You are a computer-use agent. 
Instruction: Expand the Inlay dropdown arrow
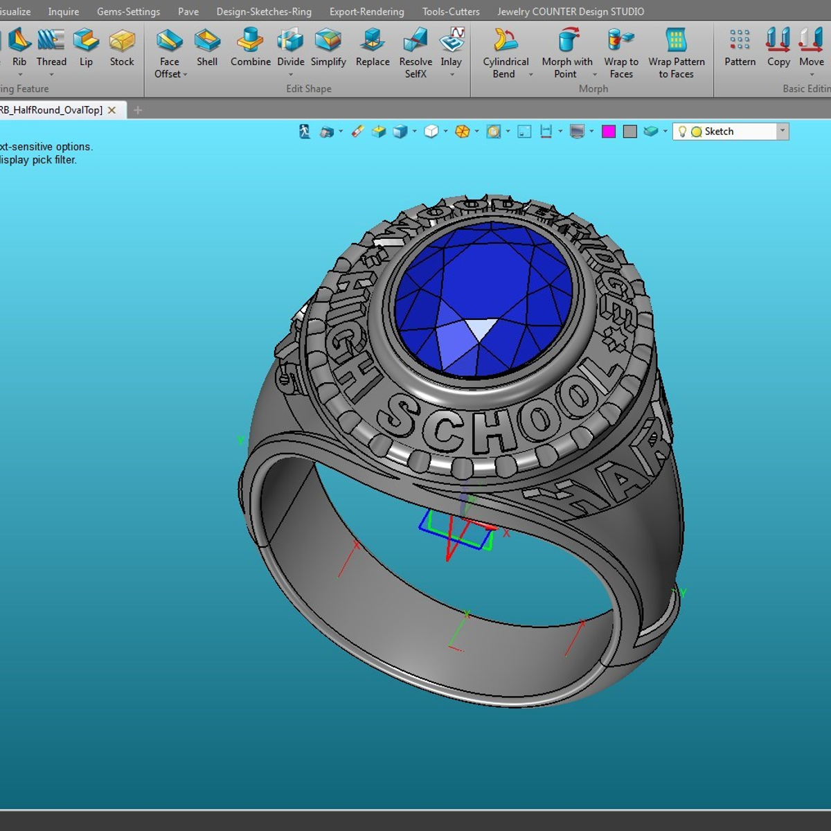click(452, 75)
